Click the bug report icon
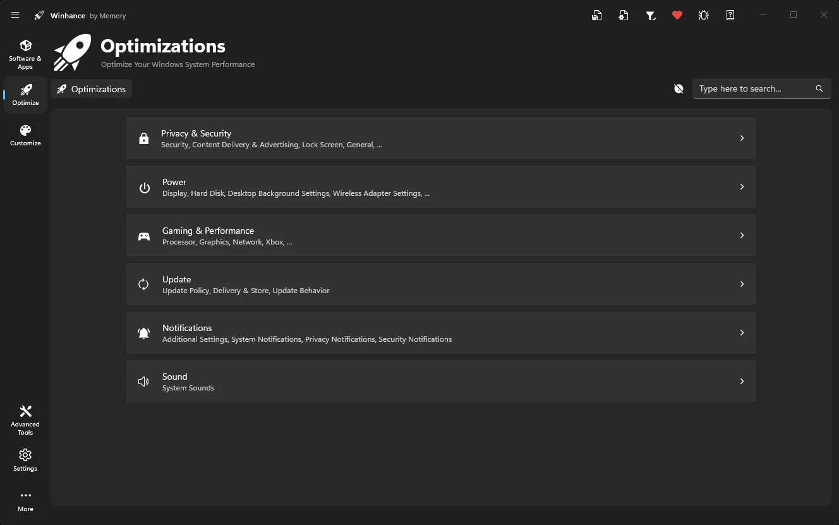This screenshot has width=839, height=525. click(704, 15)
